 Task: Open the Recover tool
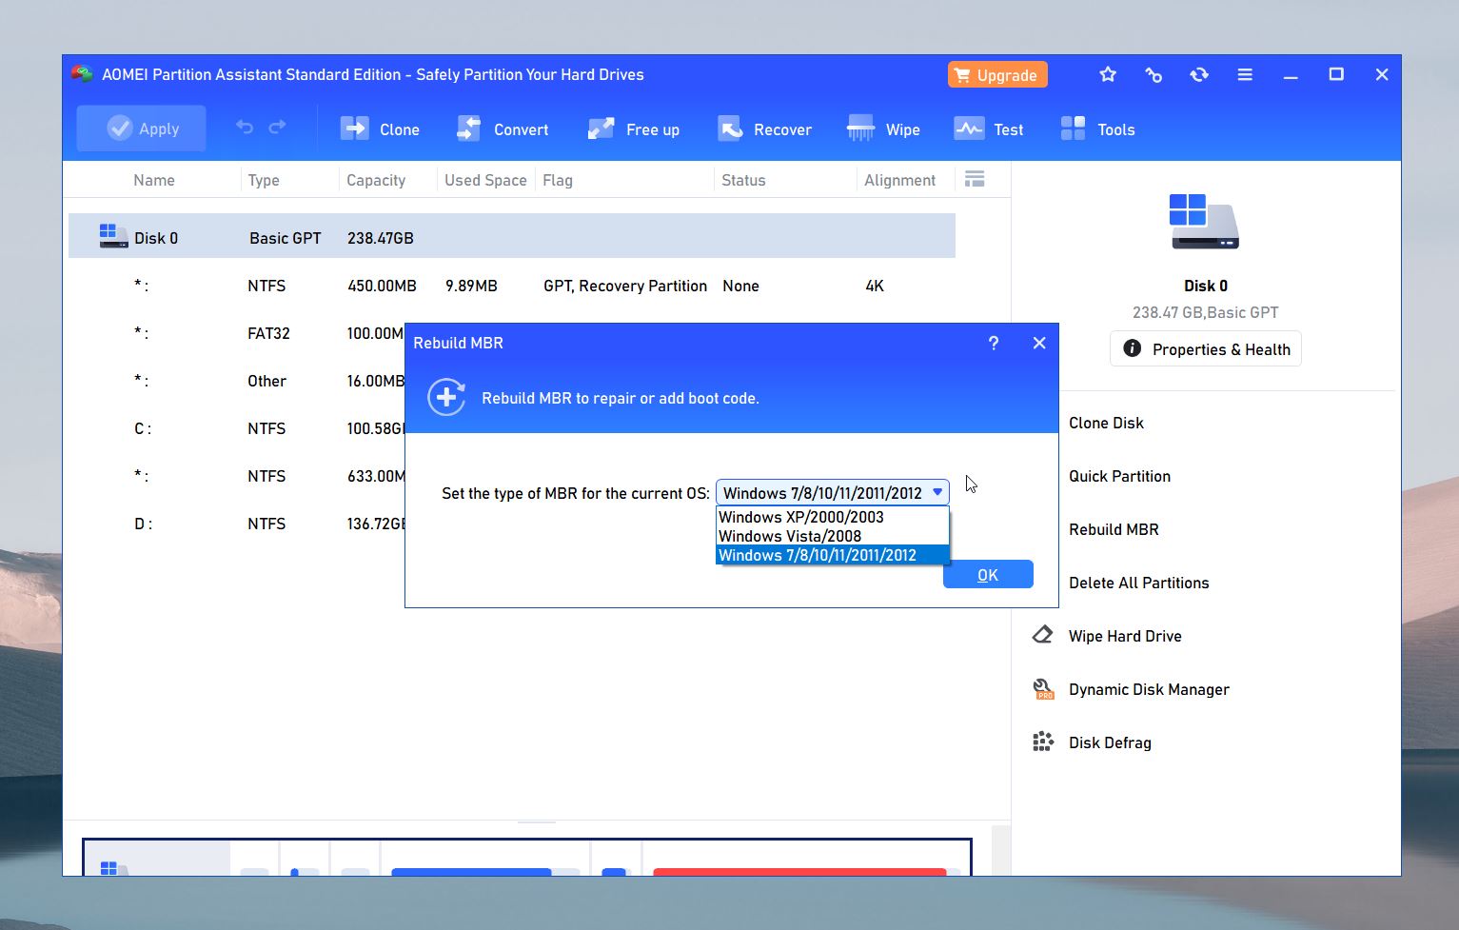(x=764, y=129)
